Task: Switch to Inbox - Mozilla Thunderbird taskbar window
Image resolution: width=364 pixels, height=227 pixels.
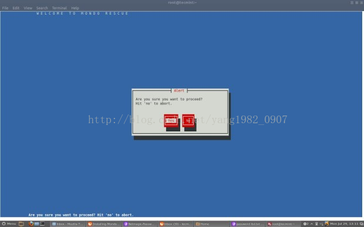Action: point(68,224)
